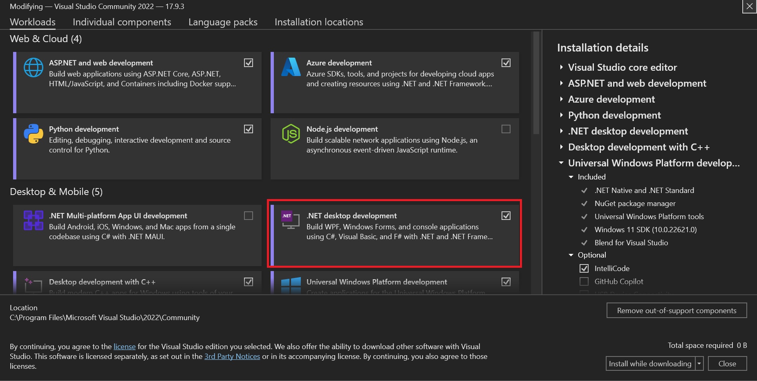
Task: Uncheck .NET desktop development checkbox
Action: tap(506, 215)
